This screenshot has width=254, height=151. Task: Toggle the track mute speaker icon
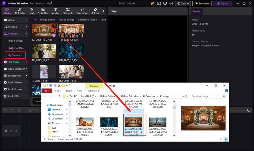pos(16,130)
